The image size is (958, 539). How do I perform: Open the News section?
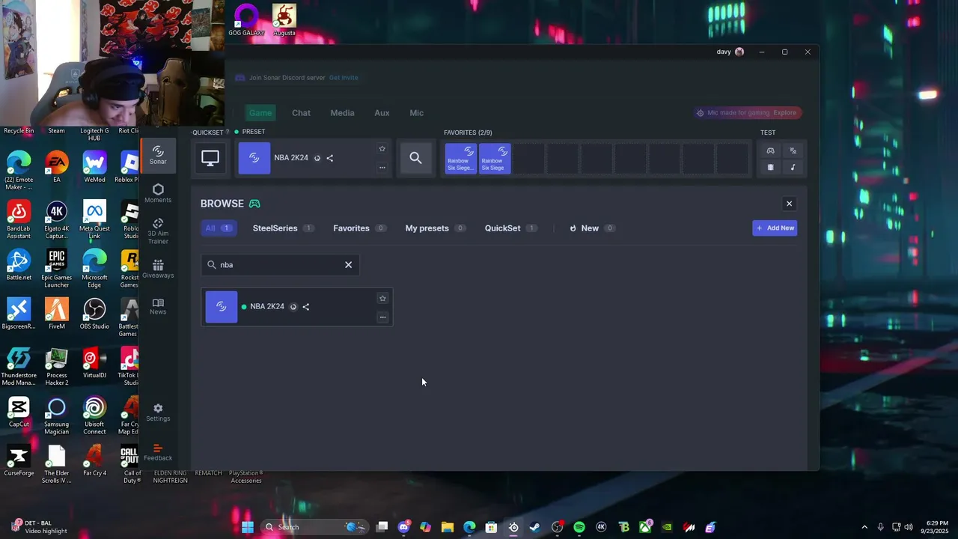click(158, 306)
